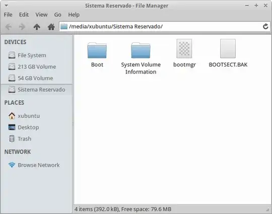This screenshot has width=272, height=214.
Task: Click the Browse Network wifi icon
Action: [12, 165]
